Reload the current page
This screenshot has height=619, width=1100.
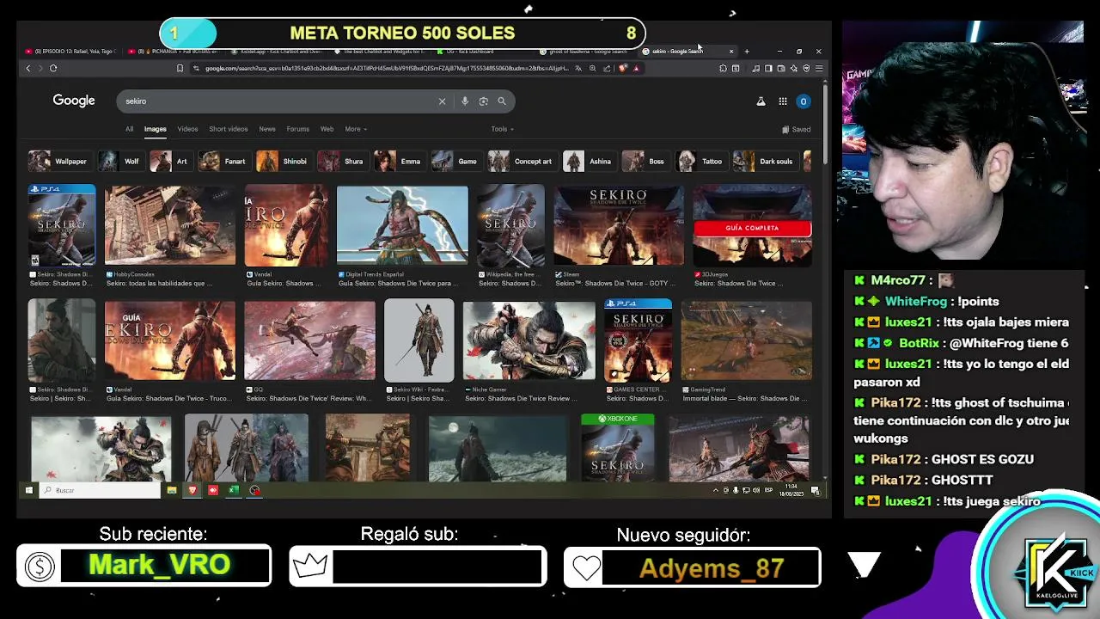tap(53, 68)
